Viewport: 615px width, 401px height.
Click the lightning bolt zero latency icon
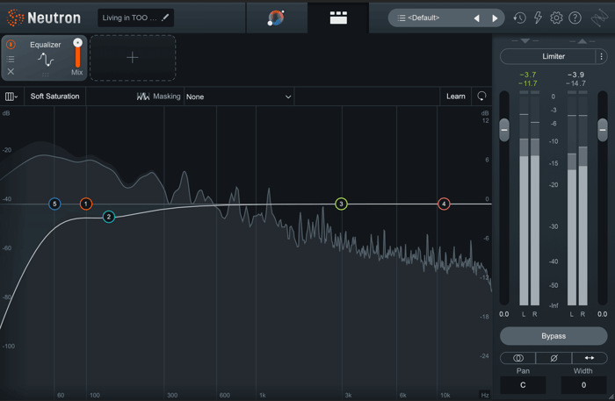[x=538, y=18]
